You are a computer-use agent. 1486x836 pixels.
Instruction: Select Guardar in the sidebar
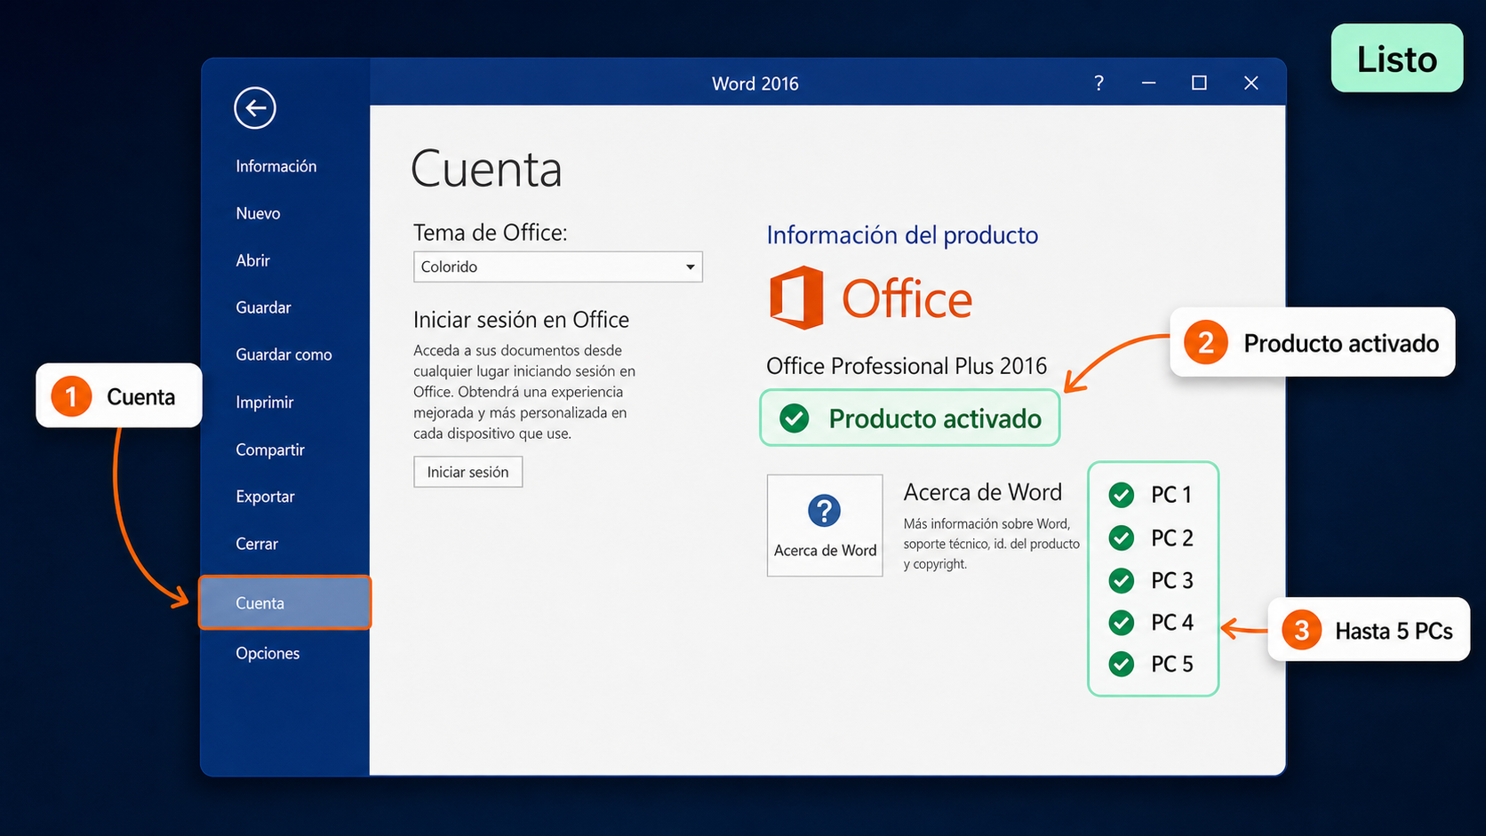pos(263,307)
